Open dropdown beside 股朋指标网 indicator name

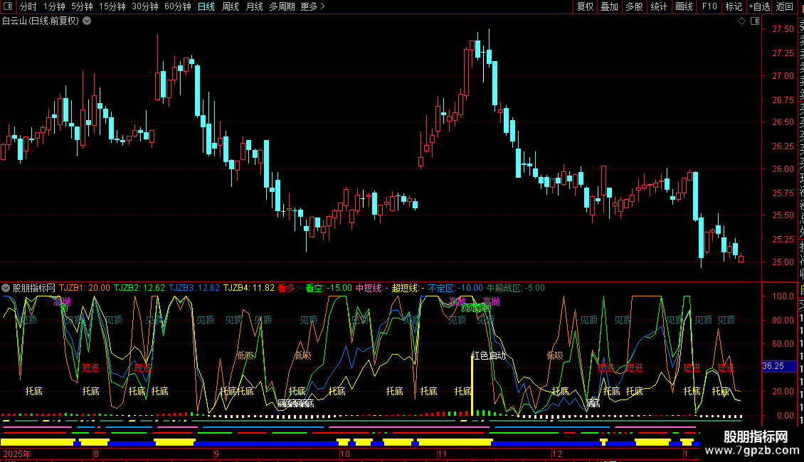click(6, 288)
